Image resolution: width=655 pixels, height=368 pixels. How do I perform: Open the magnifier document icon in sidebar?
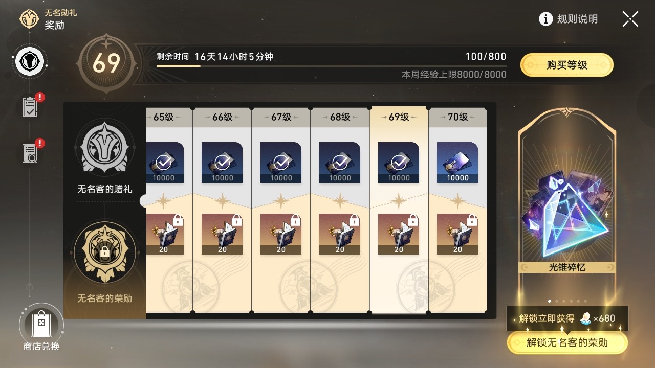30,153
